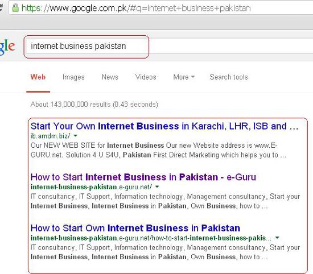Viewport: 313px width, 274px height.
Task: Click the ib.amdm.biz green URL
Action: [50, 136]
